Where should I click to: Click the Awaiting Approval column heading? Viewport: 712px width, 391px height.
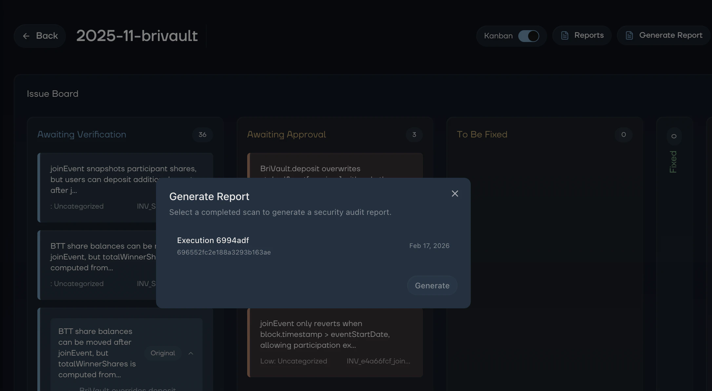click(x=287, y=134)
